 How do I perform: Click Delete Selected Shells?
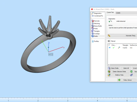pos(118,72)
